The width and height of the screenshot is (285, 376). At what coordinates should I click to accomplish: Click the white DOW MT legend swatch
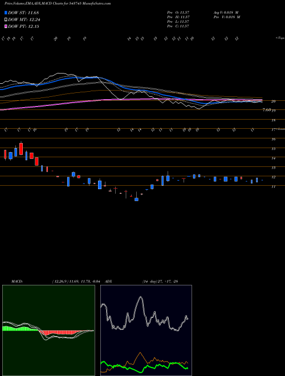pyautogui.click(x=6, y=20)
